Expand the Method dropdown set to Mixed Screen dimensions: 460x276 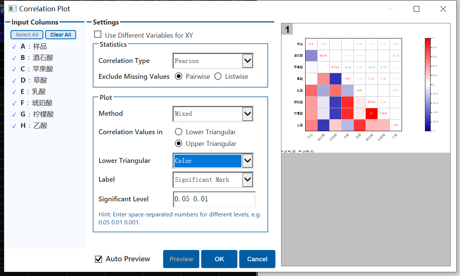tap(247, 113)
